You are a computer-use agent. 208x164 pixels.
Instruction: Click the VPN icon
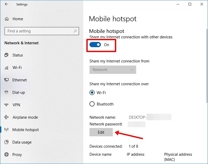click(6, 105)
